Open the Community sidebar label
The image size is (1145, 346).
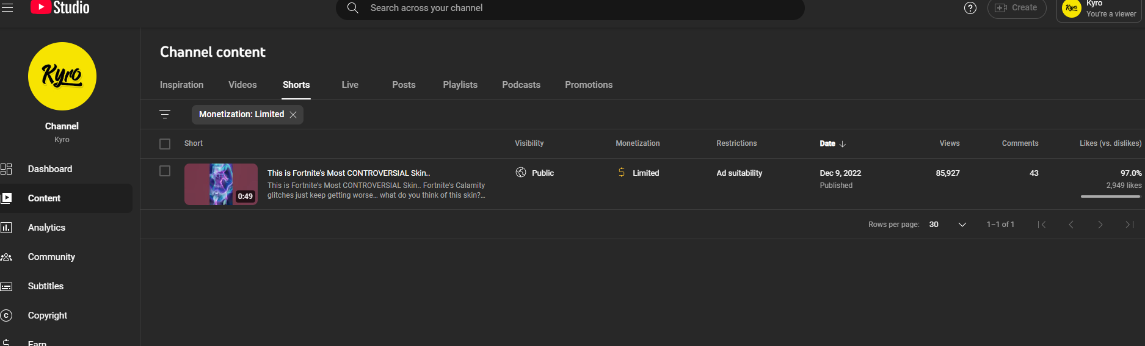pos(51,257)
